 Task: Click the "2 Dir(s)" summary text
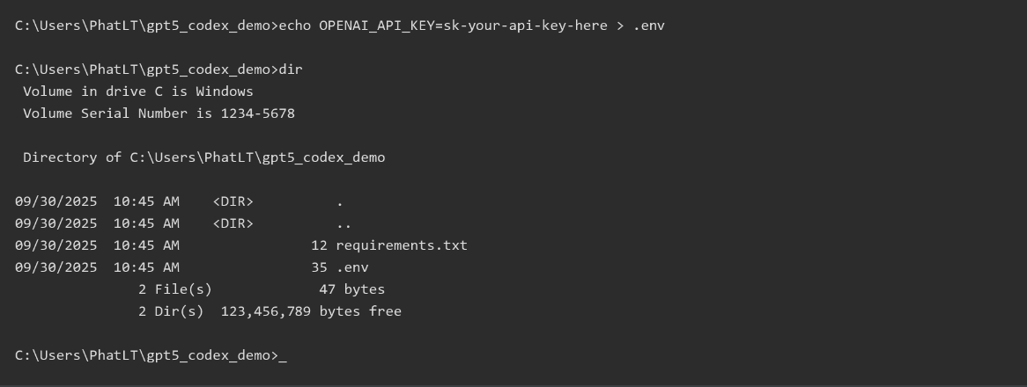point(171,311)
